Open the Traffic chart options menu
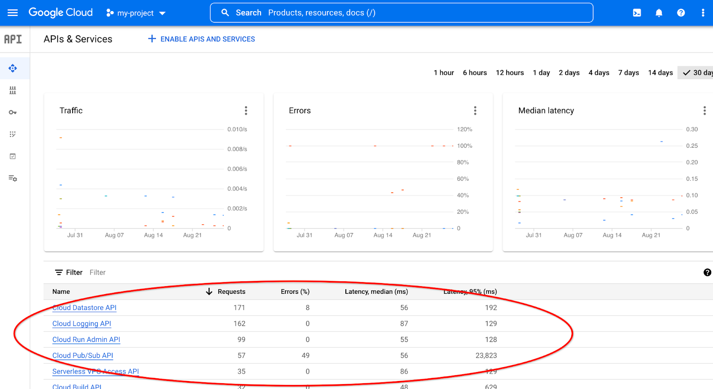 click(246, 110)
